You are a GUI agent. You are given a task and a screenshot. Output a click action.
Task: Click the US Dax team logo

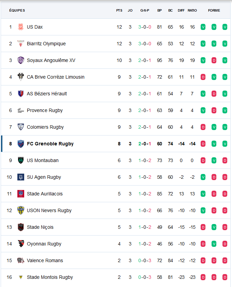pos(21,27)
